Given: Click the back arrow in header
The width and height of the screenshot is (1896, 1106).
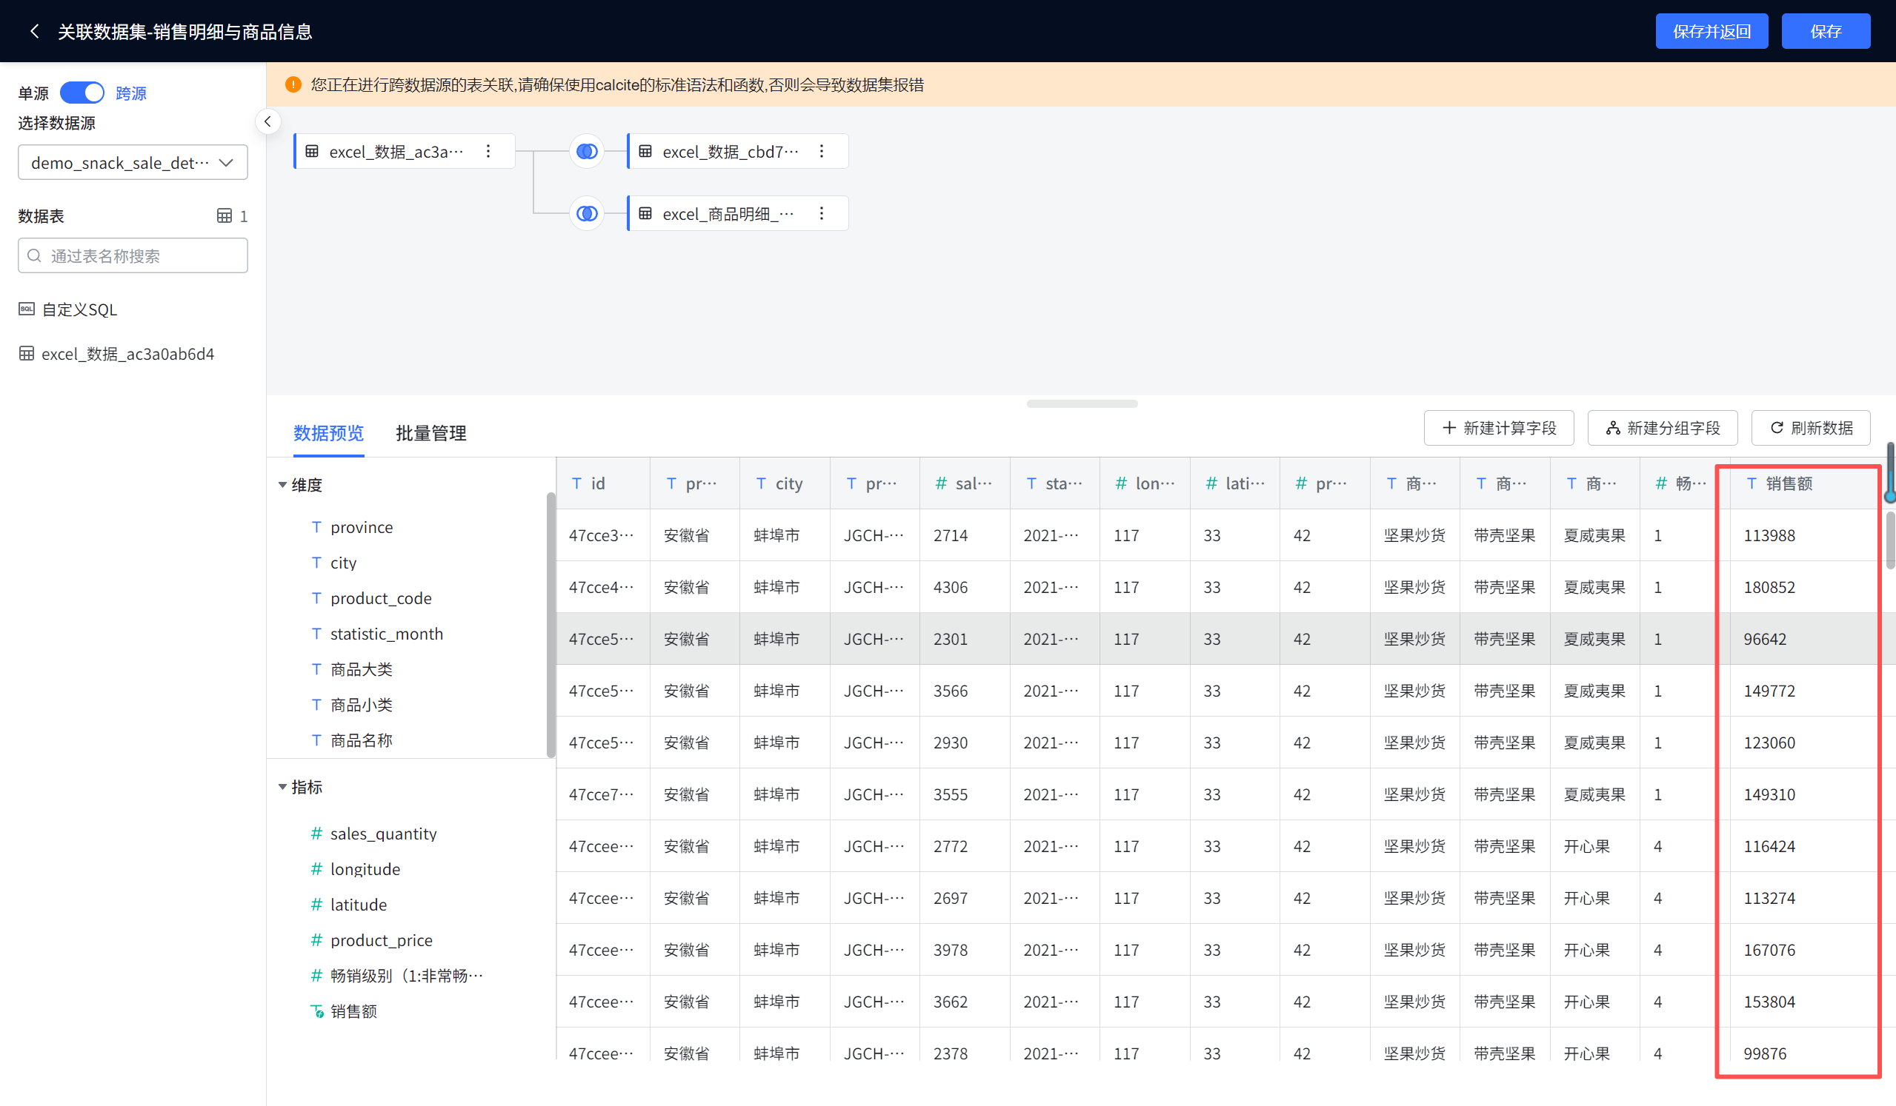Looking at the screenshot, I should 34,32.
